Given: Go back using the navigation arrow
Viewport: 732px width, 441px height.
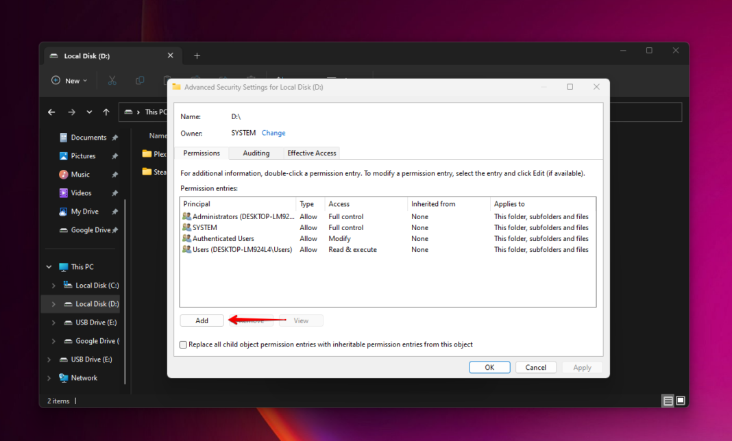Looking at the screenshot, I should [51, 112].
